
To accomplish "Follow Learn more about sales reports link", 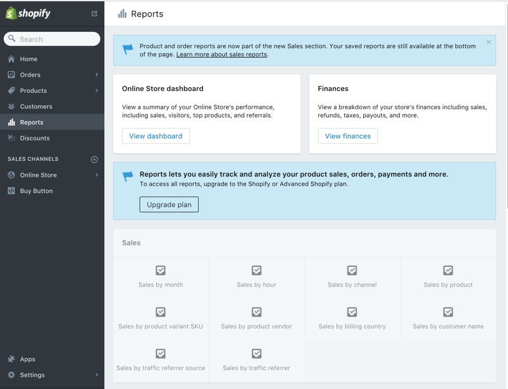I will point(222,55).
